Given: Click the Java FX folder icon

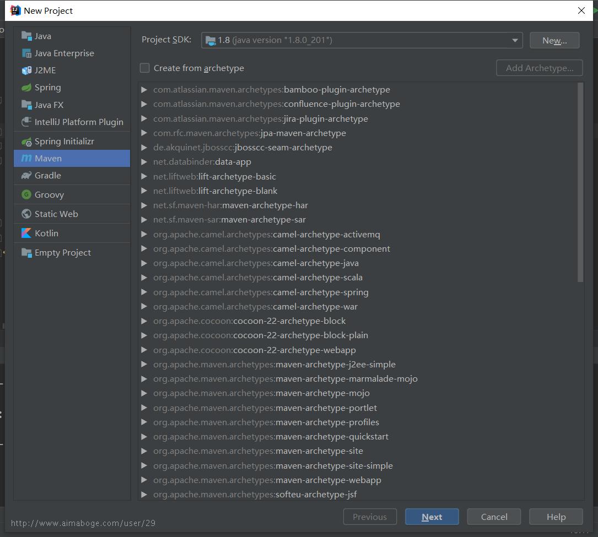Looking at the screenshot, I should coord(26,105).
